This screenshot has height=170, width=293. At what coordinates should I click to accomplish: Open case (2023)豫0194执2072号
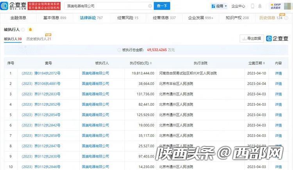click(x=41, y=73)
